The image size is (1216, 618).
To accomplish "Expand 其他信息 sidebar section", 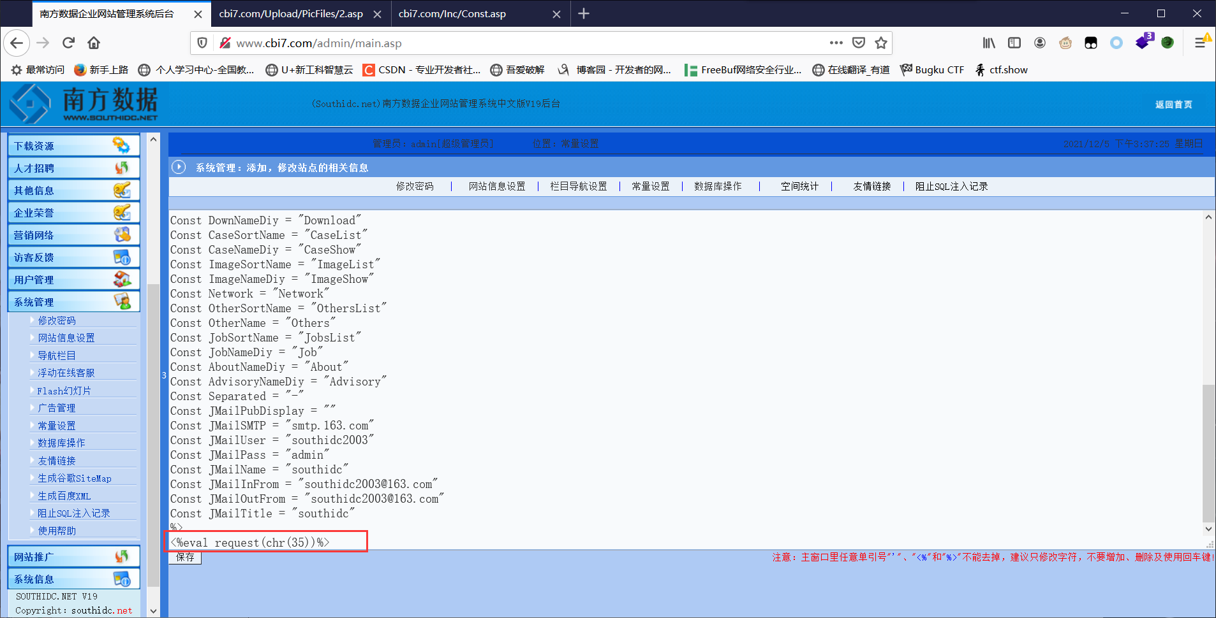I will coord(74,190).
